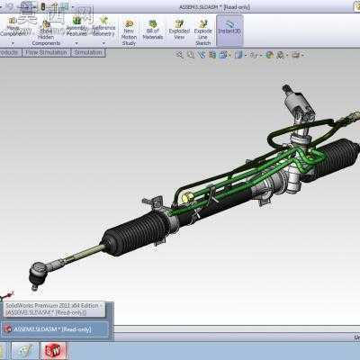This screenshot has height=360, width=360.
Task: Start a New Motion Study
Action: pyautogui.click(x=129, y=32)
